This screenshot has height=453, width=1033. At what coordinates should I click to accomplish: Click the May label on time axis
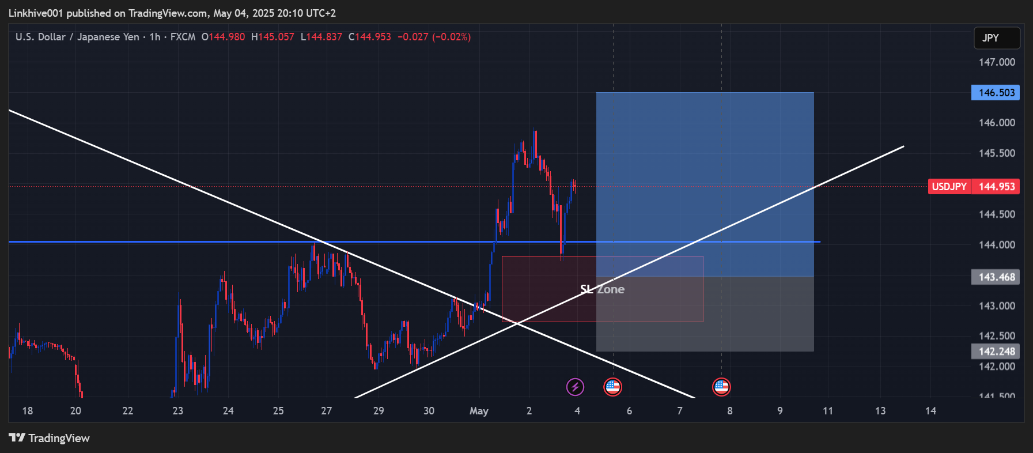pyautogui.click(x=479, y=411)
